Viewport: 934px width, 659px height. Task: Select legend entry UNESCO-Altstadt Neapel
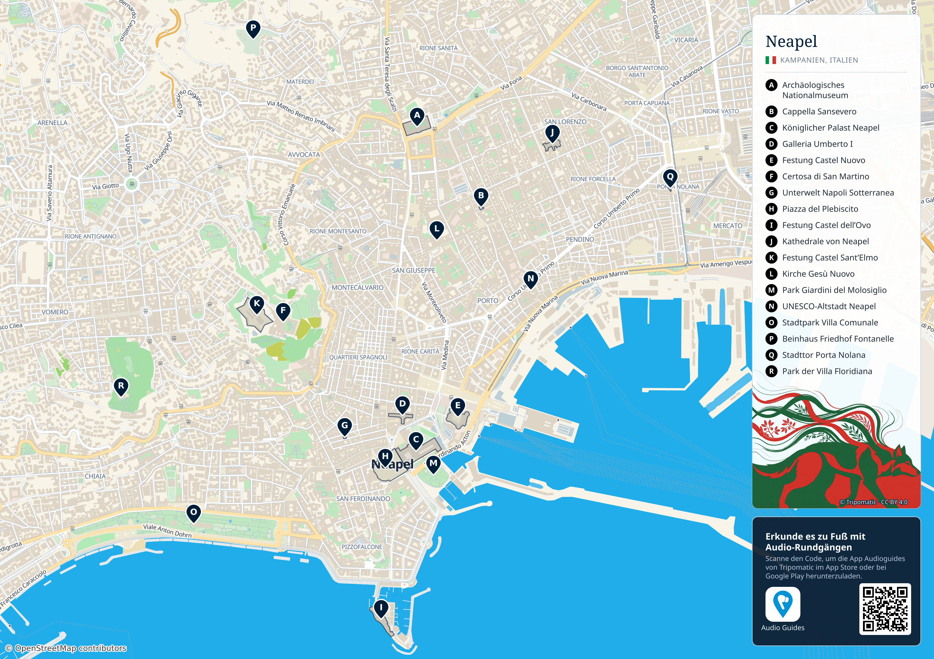coord(829,307)
